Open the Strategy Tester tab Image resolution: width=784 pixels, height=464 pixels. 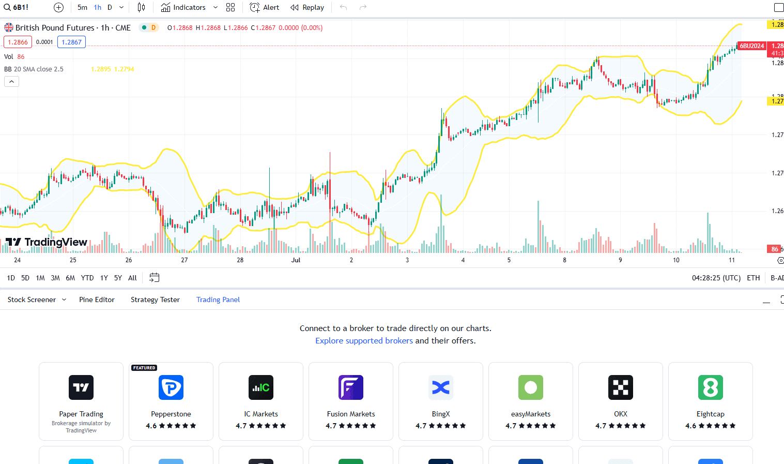click(155, 300)
